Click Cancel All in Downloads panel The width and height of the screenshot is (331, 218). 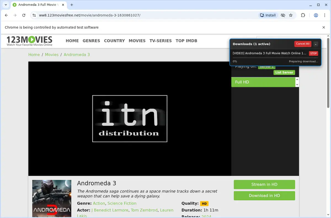click(303, 44)
